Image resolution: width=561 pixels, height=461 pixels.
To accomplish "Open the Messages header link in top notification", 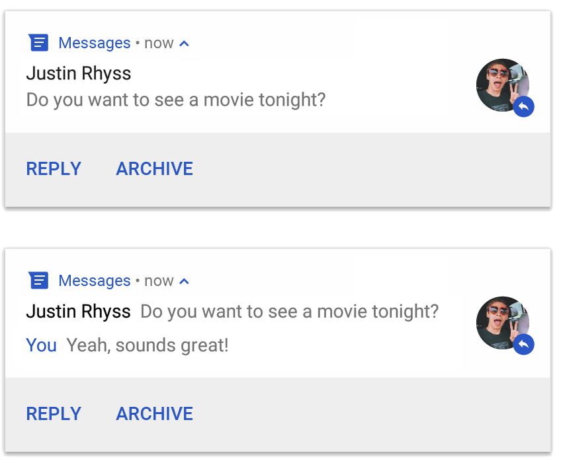I will point(95,42).
